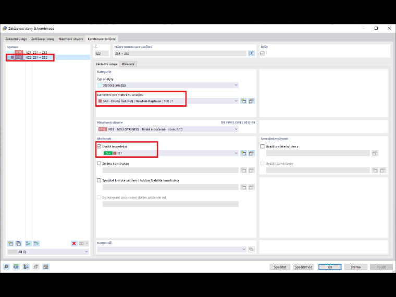Click the Spočítat button

(280, 267)
